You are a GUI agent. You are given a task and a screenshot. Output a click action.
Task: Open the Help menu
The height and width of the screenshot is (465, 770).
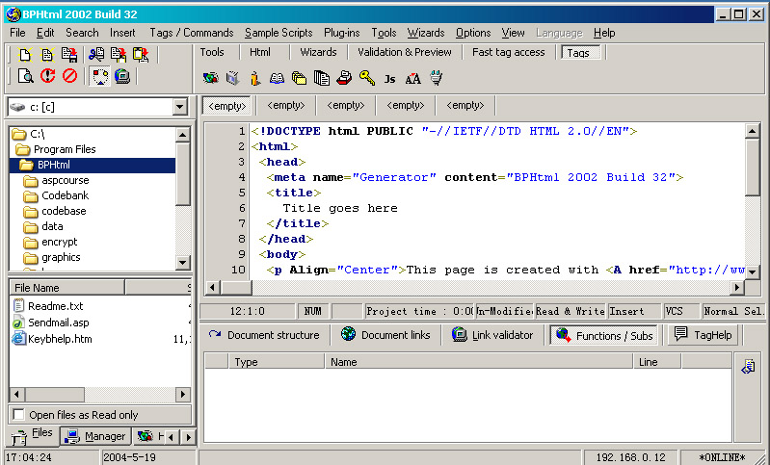tap(604, 33)
